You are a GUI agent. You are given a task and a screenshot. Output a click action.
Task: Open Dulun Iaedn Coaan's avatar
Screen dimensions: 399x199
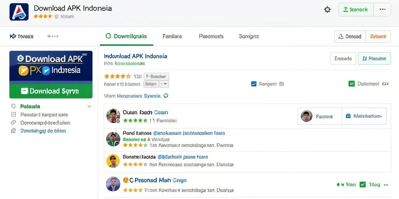click(x=113, y=116)
